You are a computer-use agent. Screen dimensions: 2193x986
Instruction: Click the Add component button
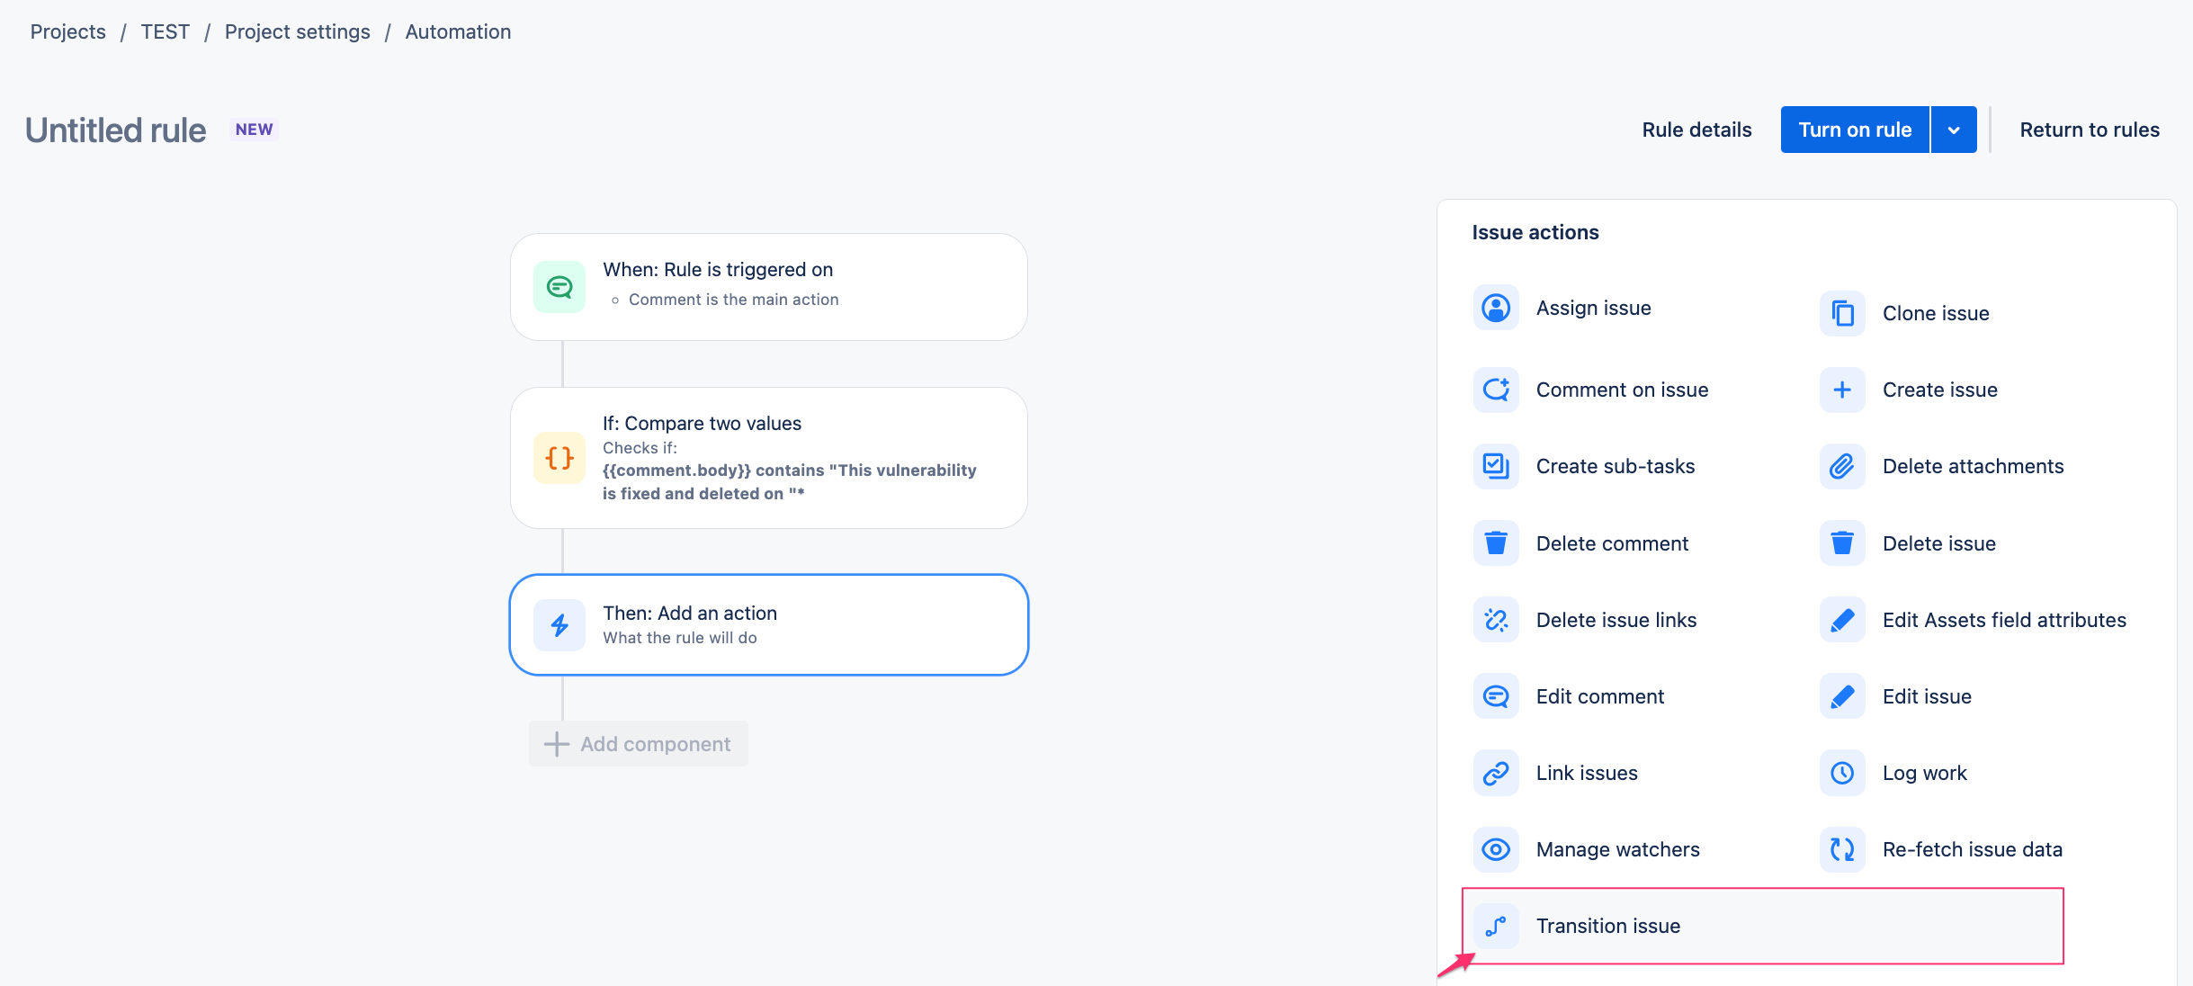point(638,744)
